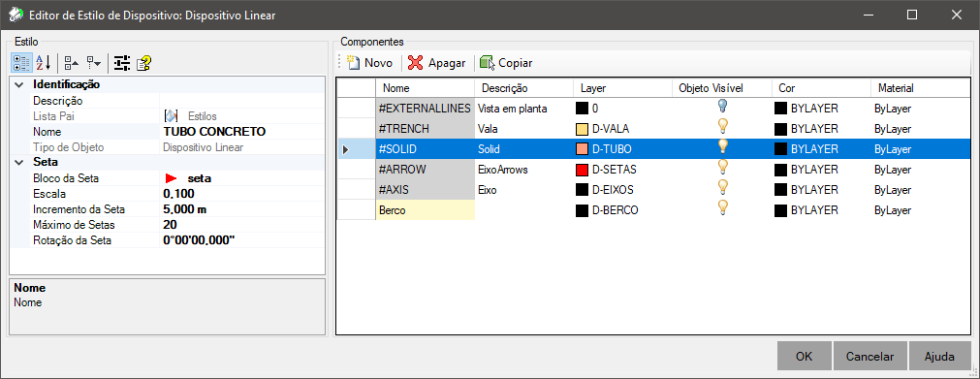Expand all property categories icon
The image size is (980, 379).
(x=94, y=63)
